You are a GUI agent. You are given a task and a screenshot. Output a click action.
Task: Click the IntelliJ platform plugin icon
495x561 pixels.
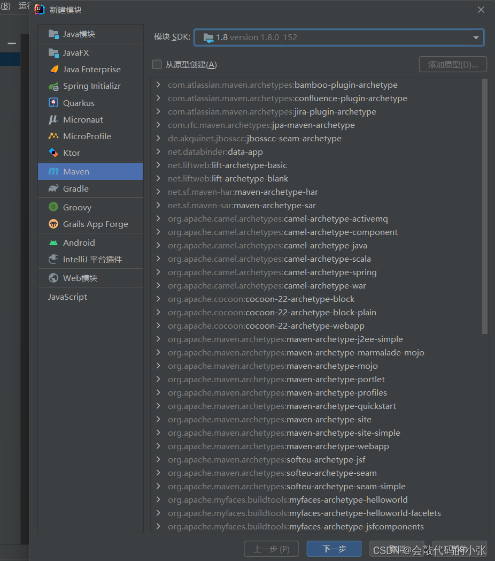pyautogui.click(x=53, y=259)
